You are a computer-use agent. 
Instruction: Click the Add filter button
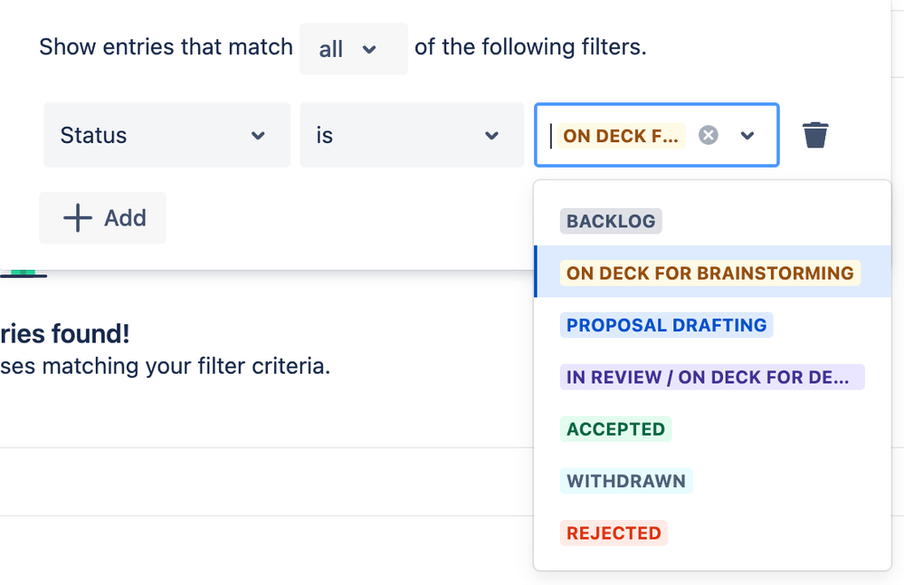(x=103, y=218)
